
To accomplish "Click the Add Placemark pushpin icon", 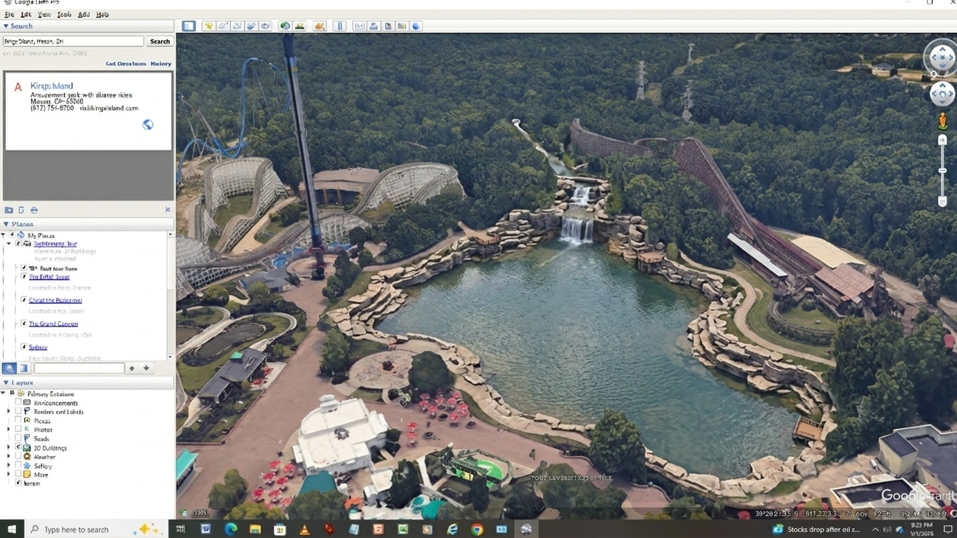I will click(208, 26).
